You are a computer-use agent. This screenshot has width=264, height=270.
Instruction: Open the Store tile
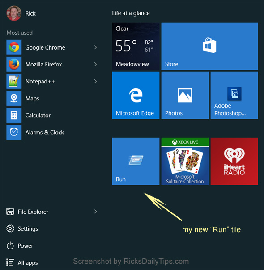point(209,46)
